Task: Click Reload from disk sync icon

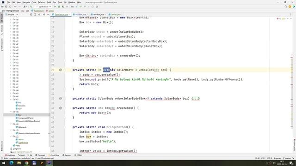Action: pyautogui.click(x=10, y=6)
